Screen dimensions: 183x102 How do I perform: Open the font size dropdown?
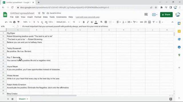tap(76, 22)
